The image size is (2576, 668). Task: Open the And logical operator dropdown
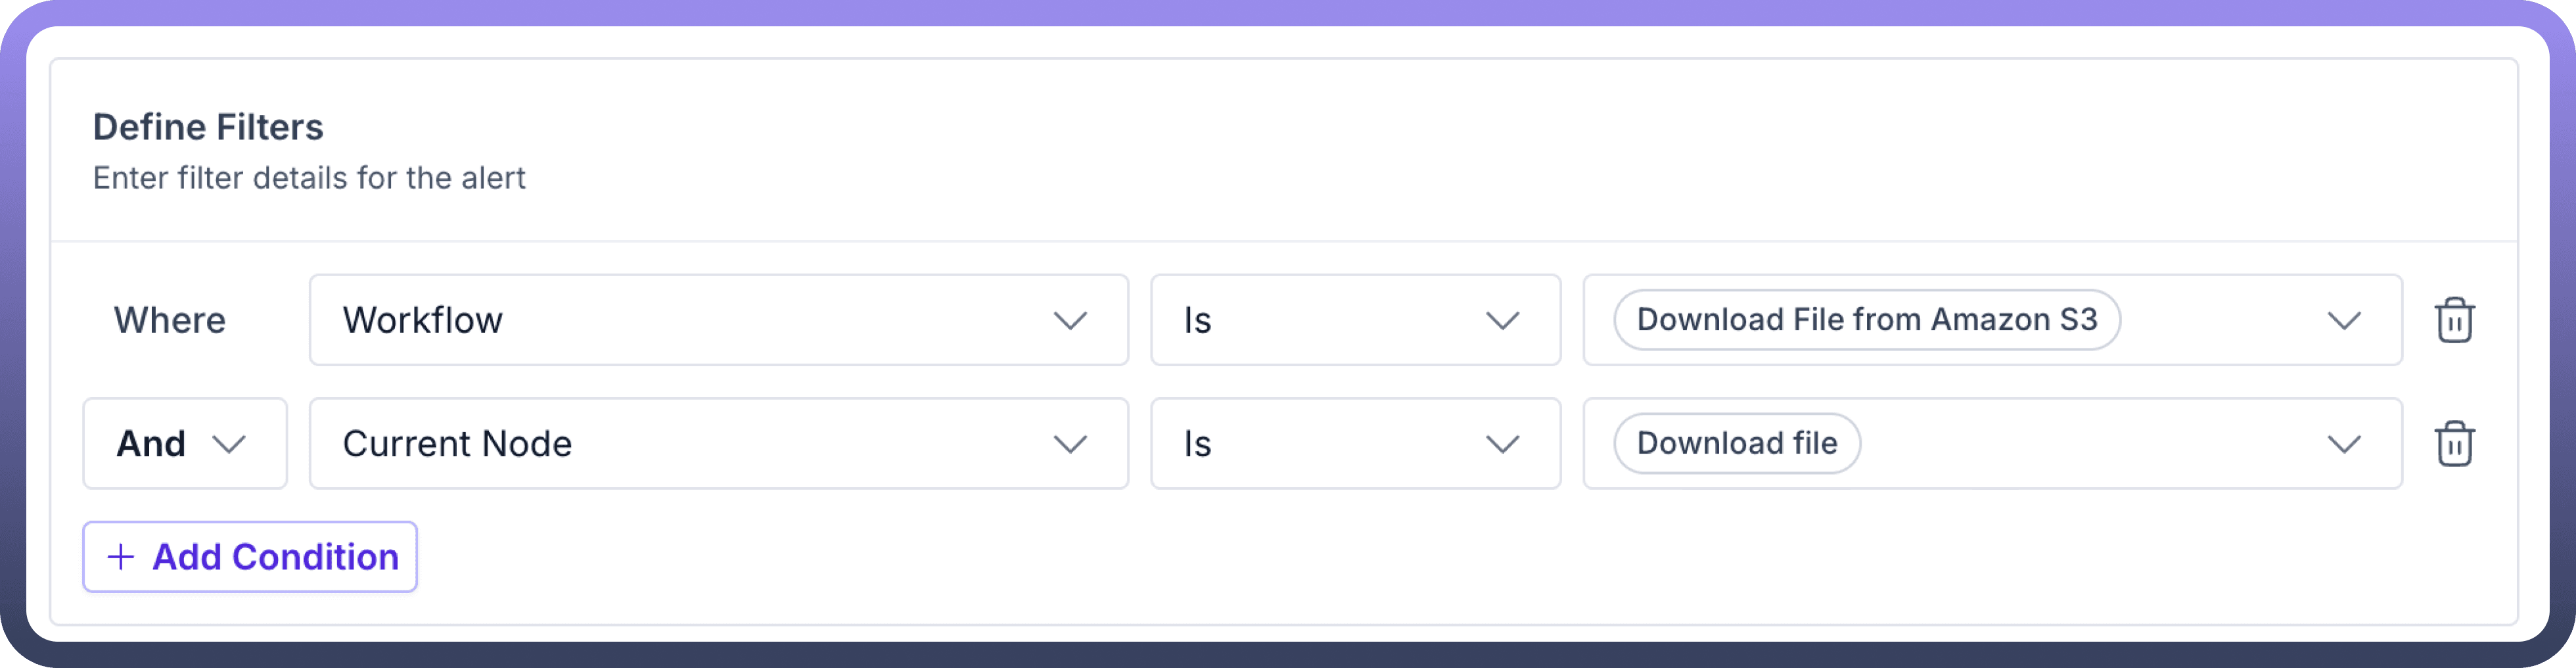(185, 444)
